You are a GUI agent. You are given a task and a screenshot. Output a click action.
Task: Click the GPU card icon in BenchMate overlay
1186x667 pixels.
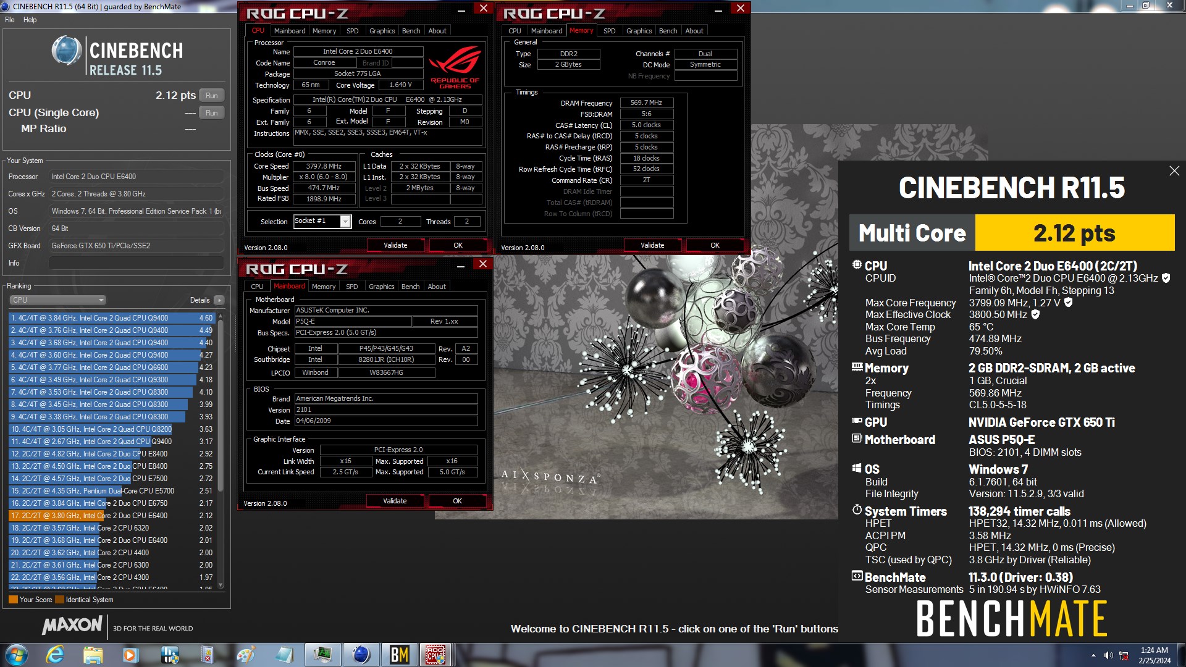(857, 421)
